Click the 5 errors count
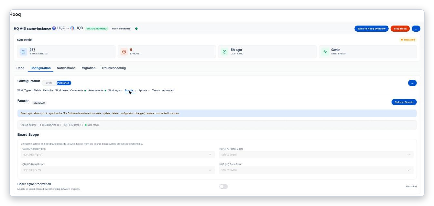Image resolution: width=434 pixels, height=206 pixels. (131, 50)
